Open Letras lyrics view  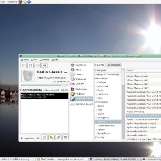pos(82,74)
